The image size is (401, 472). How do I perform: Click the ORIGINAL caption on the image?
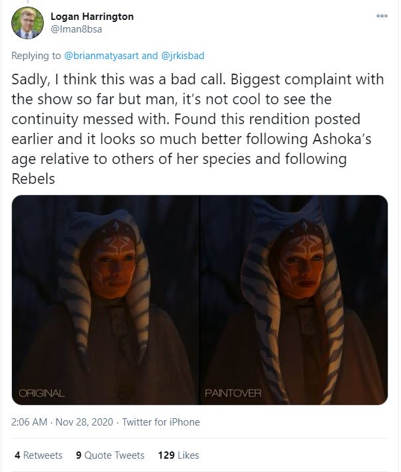[x=42, y=393]
